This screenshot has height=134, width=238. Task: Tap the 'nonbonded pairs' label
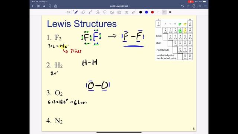pyautogui.click(x=167, y=58)
